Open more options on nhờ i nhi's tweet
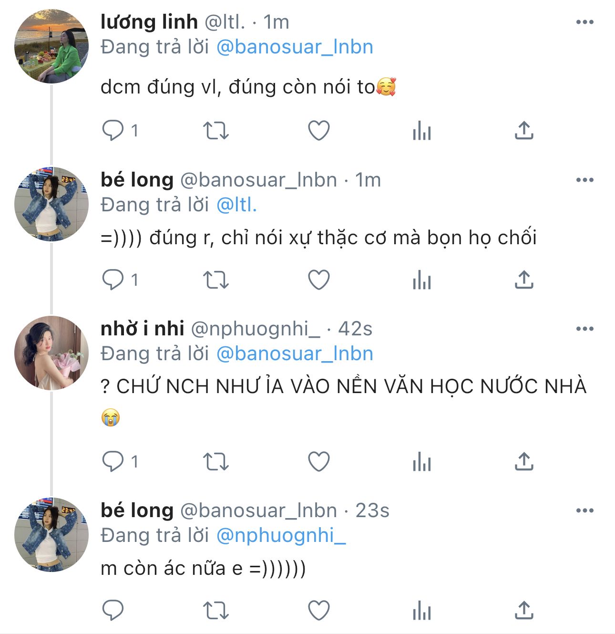This screenshot has height=634, width=615. (x=584, y=329)
